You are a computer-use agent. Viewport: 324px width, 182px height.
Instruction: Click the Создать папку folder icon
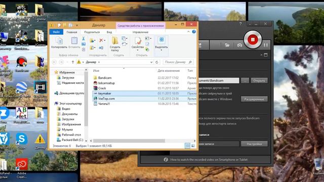pos(115,40)
